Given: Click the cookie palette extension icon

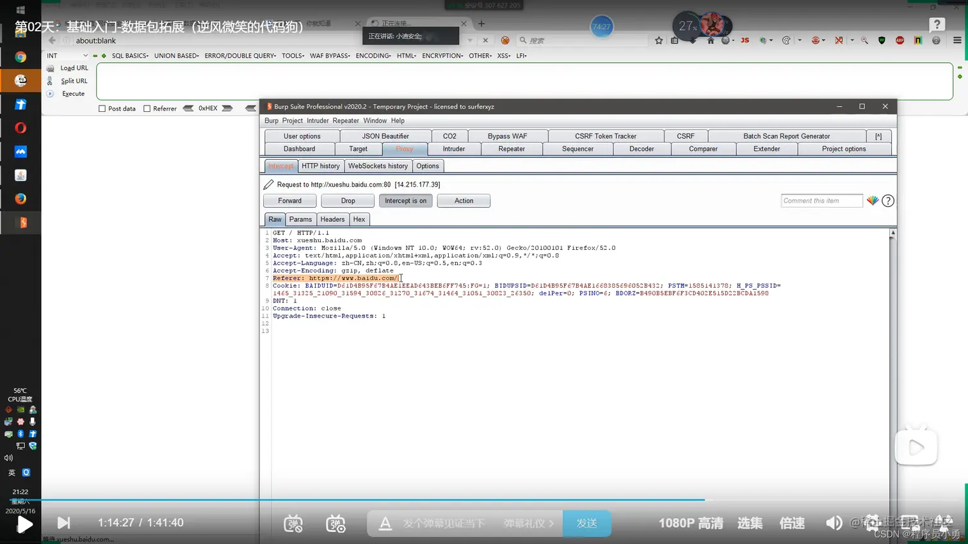Looking at the screenshot, I should tap(786, 40).
